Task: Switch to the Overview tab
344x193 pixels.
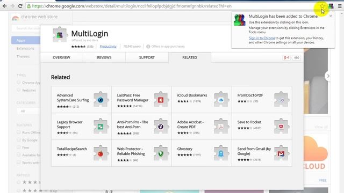Action: pos(61,57)
